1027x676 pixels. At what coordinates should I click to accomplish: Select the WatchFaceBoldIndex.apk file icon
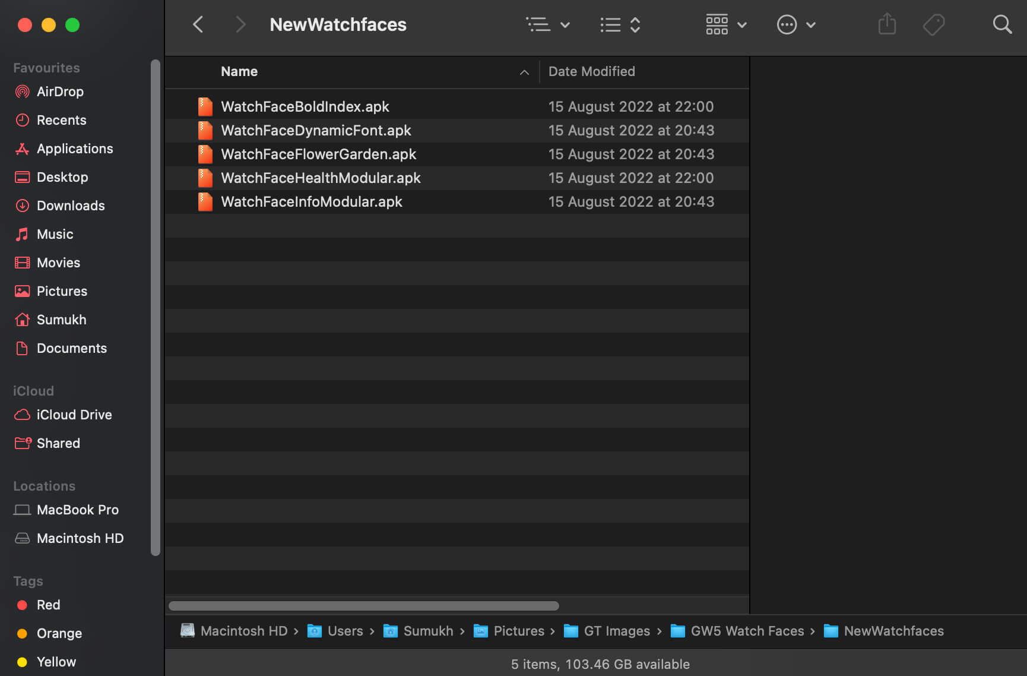[x=205, y=107]
